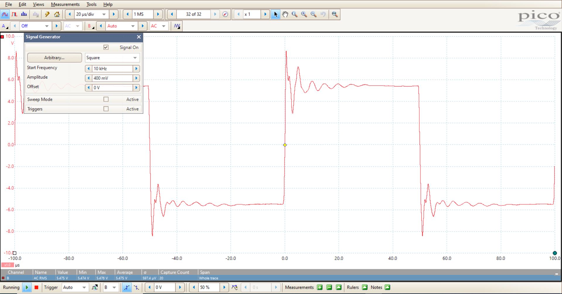Click the home icon in toolbar
Image resolution: width=562 pixels, height=294 pixels.
tap(57, 14)
